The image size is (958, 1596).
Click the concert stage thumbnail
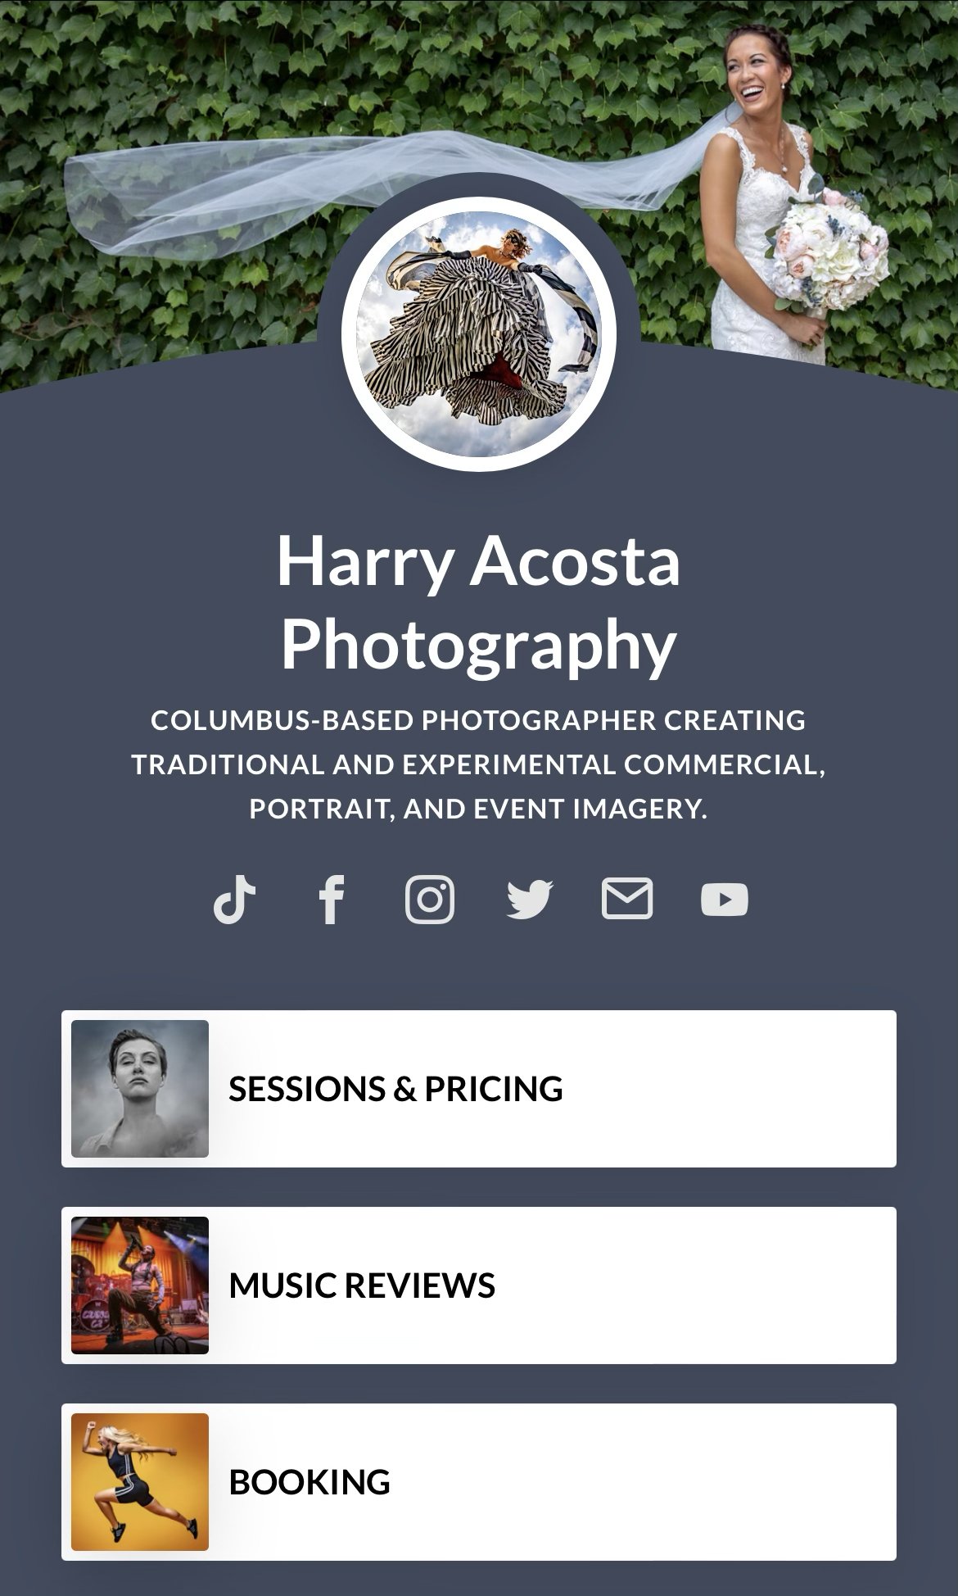click(x=140, y=1285)
